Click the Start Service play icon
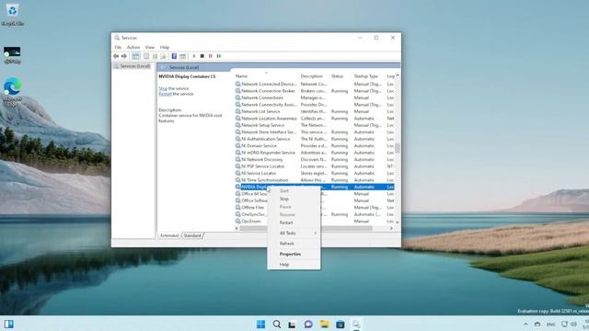Screen dimensions: 589x331 [x=194, y=56]
